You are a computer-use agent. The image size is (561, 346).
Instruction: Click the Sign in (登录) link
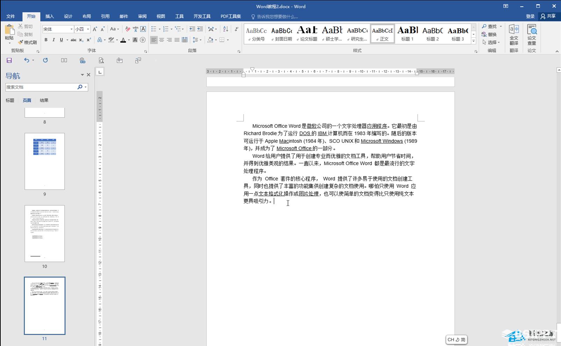pyautogui.click(x=530, y=16)
